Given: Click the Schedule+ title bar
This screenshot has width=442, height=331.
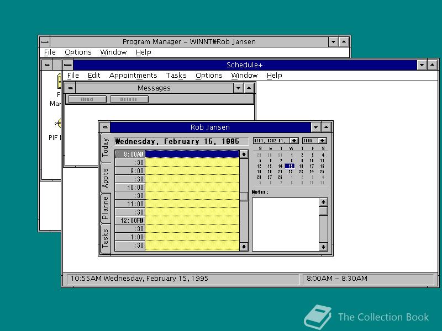Looking at the screenshot, I should (x=245, y=65).
